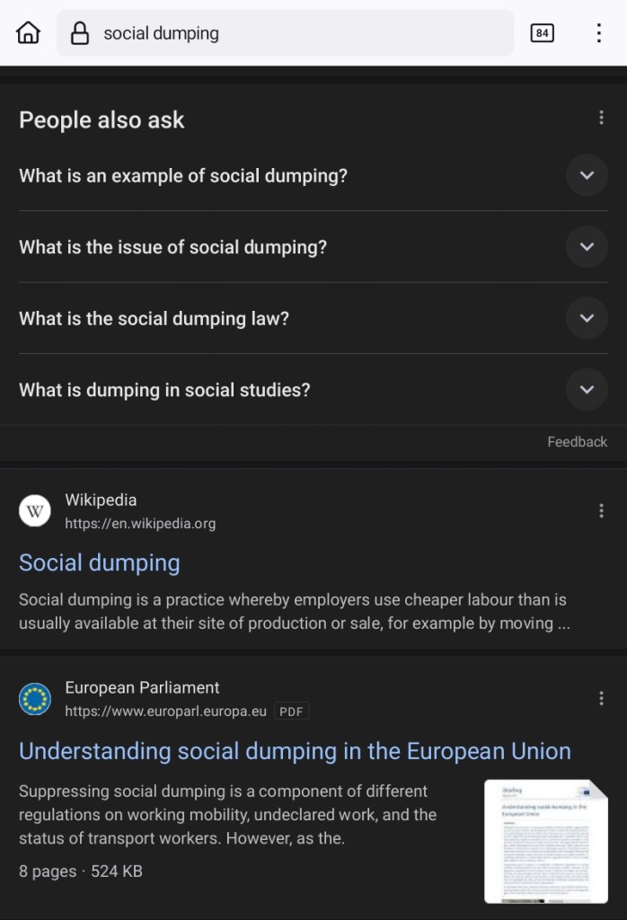
Task: Tap the Wikipedia favicon
Action: tap(35, 511)
